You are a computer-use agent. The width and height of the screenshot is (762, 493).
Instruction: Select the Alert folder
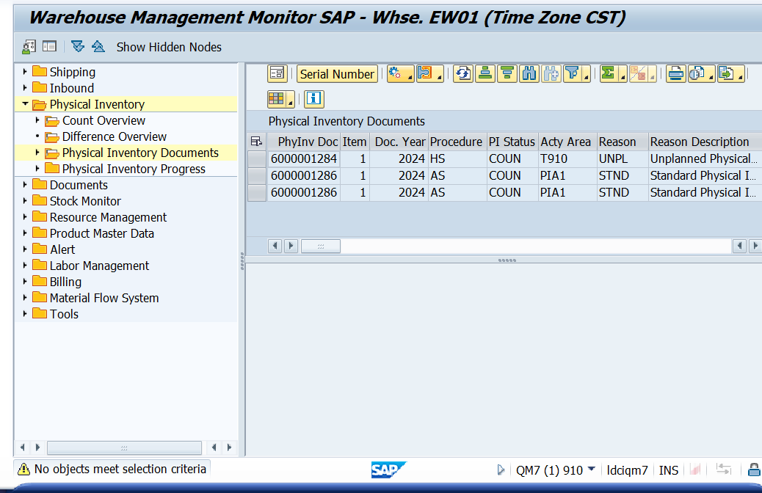pos(62,249)
